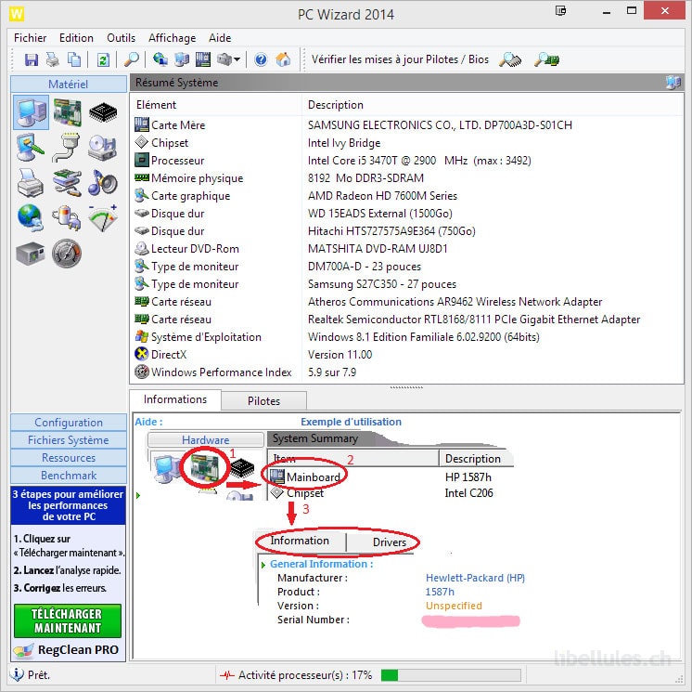Screen dimensions: 692x692
Task: Select the Carte graphique row
Action: [406, 196]
